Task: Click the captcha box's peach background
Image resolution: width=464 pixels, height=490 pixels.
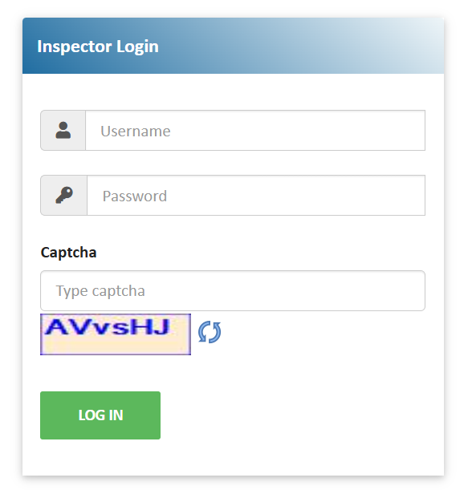Action: [x=116, y=346]
